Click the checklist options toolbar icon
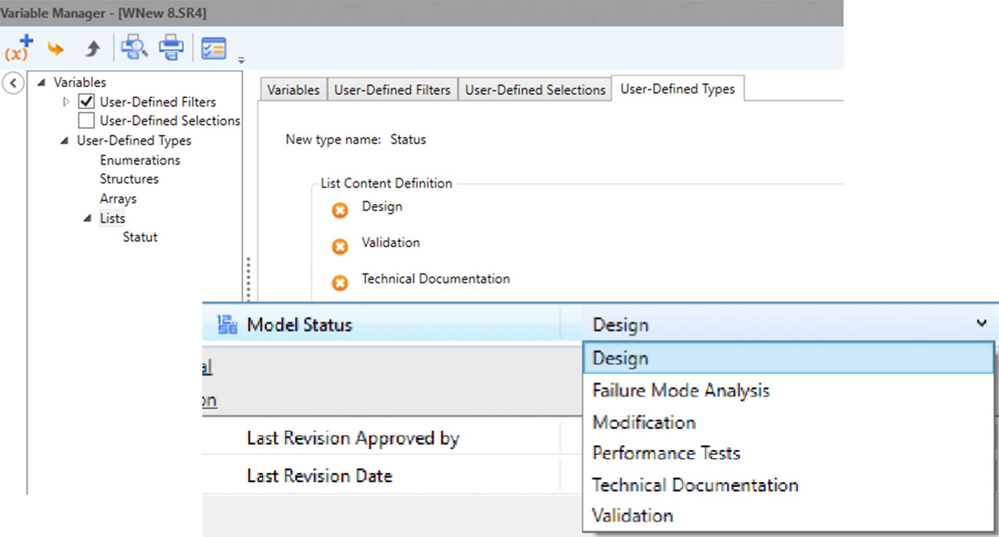Image resolution: width=999 pixels, height=537 pixels. point(213,48)
